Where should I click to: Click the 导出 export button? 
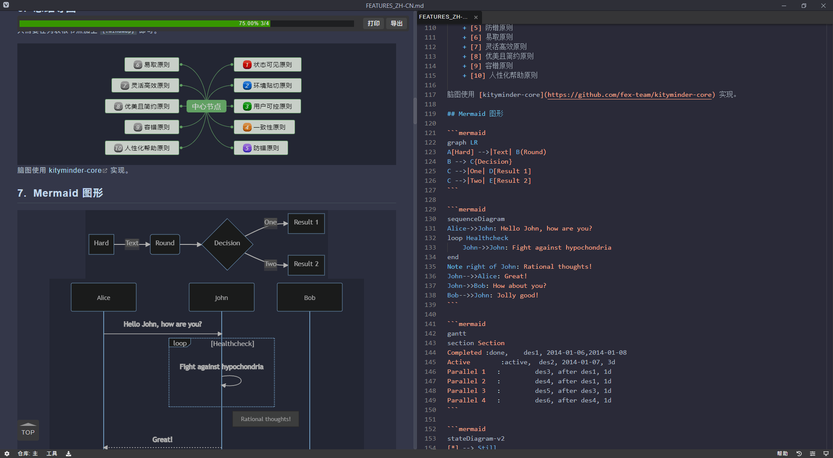[x=397, y=23]
